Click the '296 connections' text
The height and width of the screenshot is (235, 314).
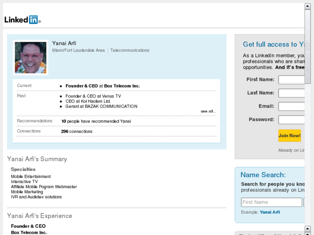click(x=77, y=132)
